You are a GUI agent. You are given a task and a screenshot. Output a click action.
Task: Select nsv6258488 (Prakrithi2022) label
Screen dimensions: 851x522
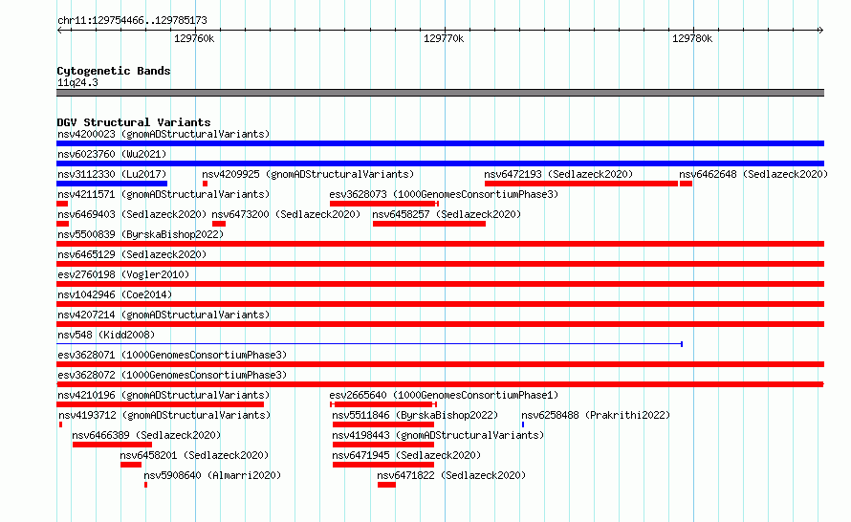(596, 415)
